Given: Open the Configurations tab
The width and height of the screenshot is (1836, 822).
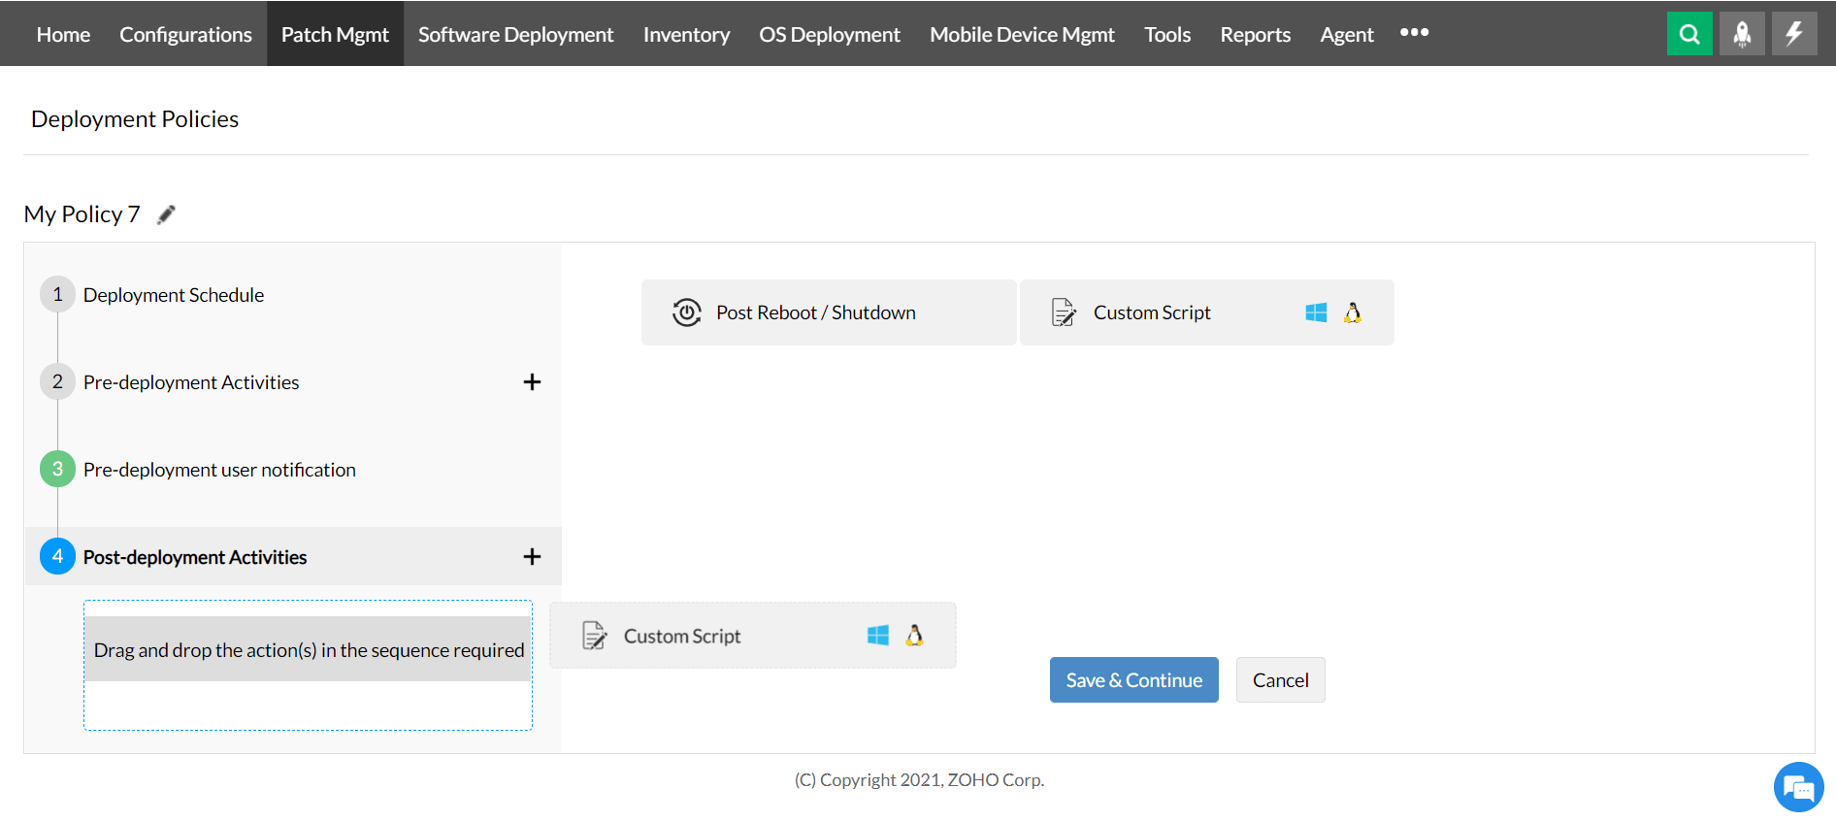Looking at the screenshot, I should [x=185, y=34].
